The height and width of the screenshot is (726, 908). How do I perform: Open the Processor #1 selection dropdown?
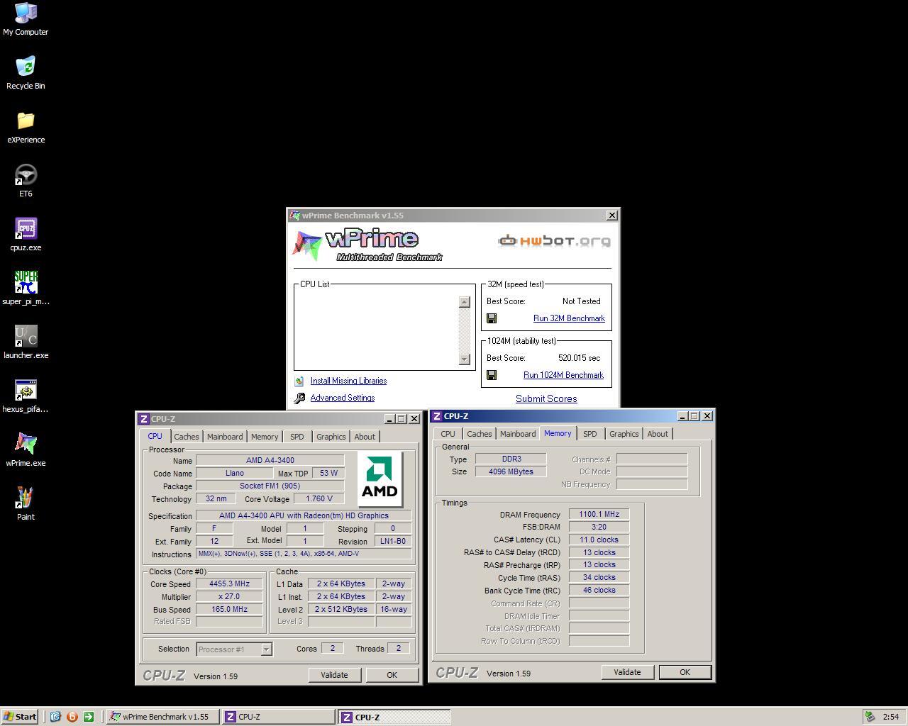[x=266, y=649]
